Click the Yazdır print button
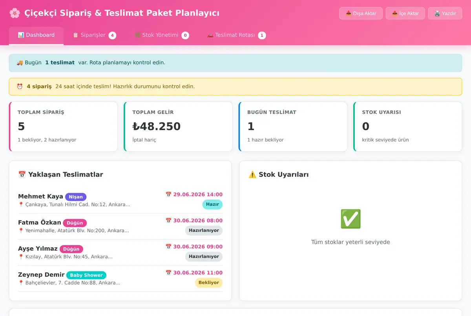 click(x=445, y=13)
